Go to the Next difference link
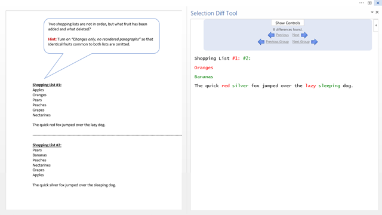Viewport: 382px width, 215px height. tap(296, 35)
